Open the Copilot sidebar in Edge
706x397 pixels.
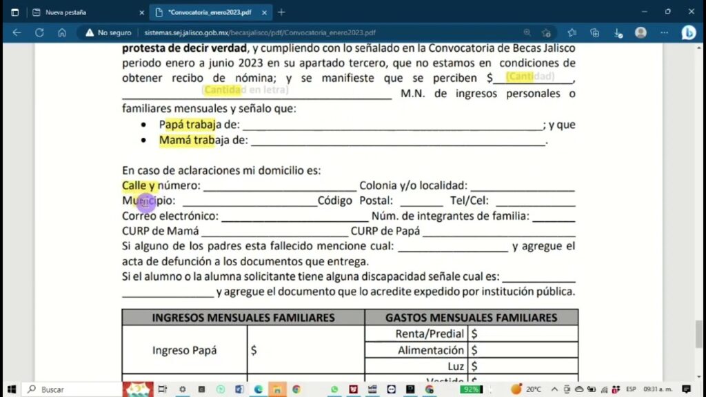click(689, 32)
